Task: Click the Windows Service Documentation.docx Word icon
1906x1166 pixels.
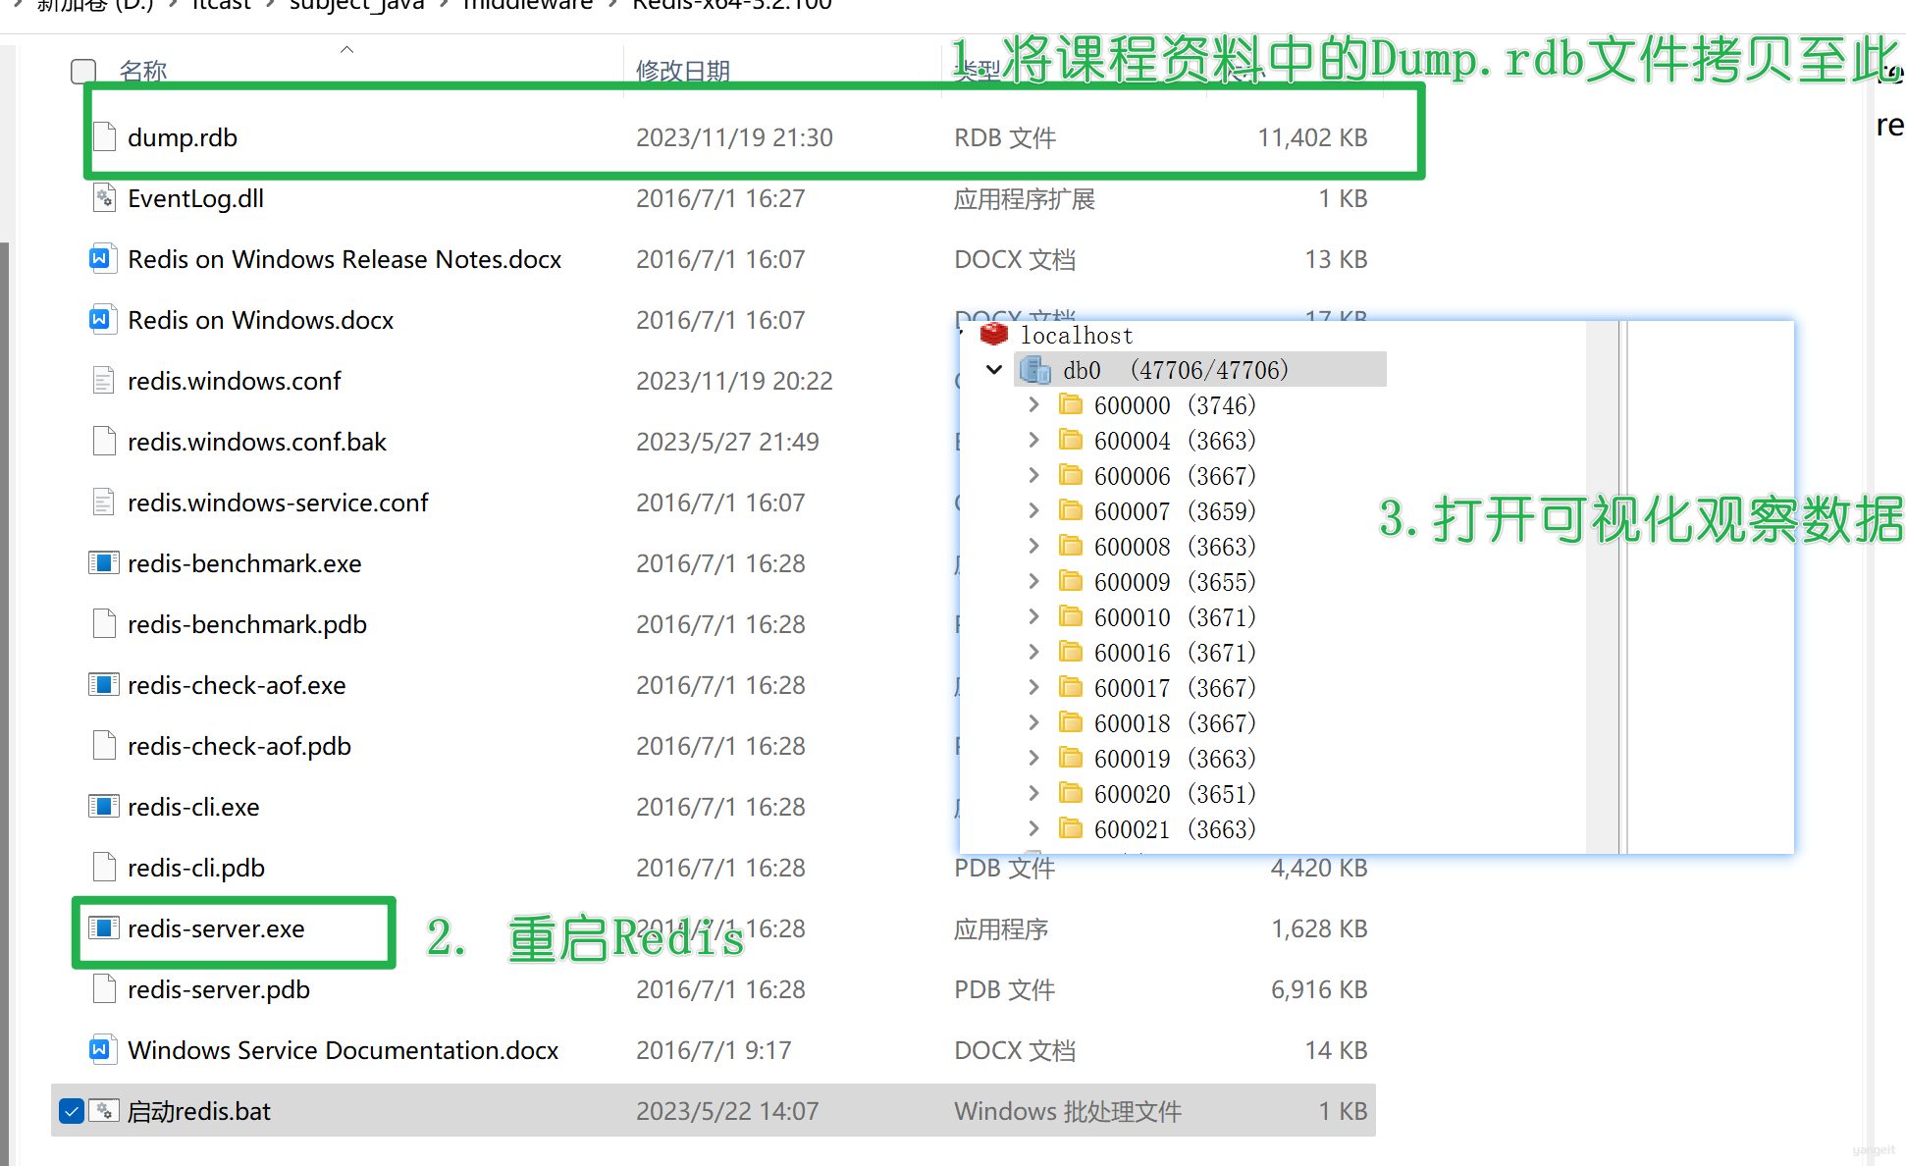Action: pyautogui.click(x=104, y=1050)
